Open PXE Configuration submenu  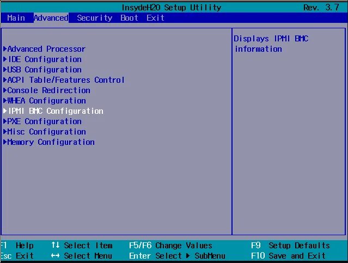point(42,121)
